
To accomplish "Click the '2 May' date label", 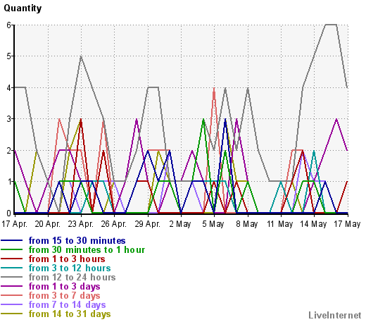I will click(x=180, y=224).
